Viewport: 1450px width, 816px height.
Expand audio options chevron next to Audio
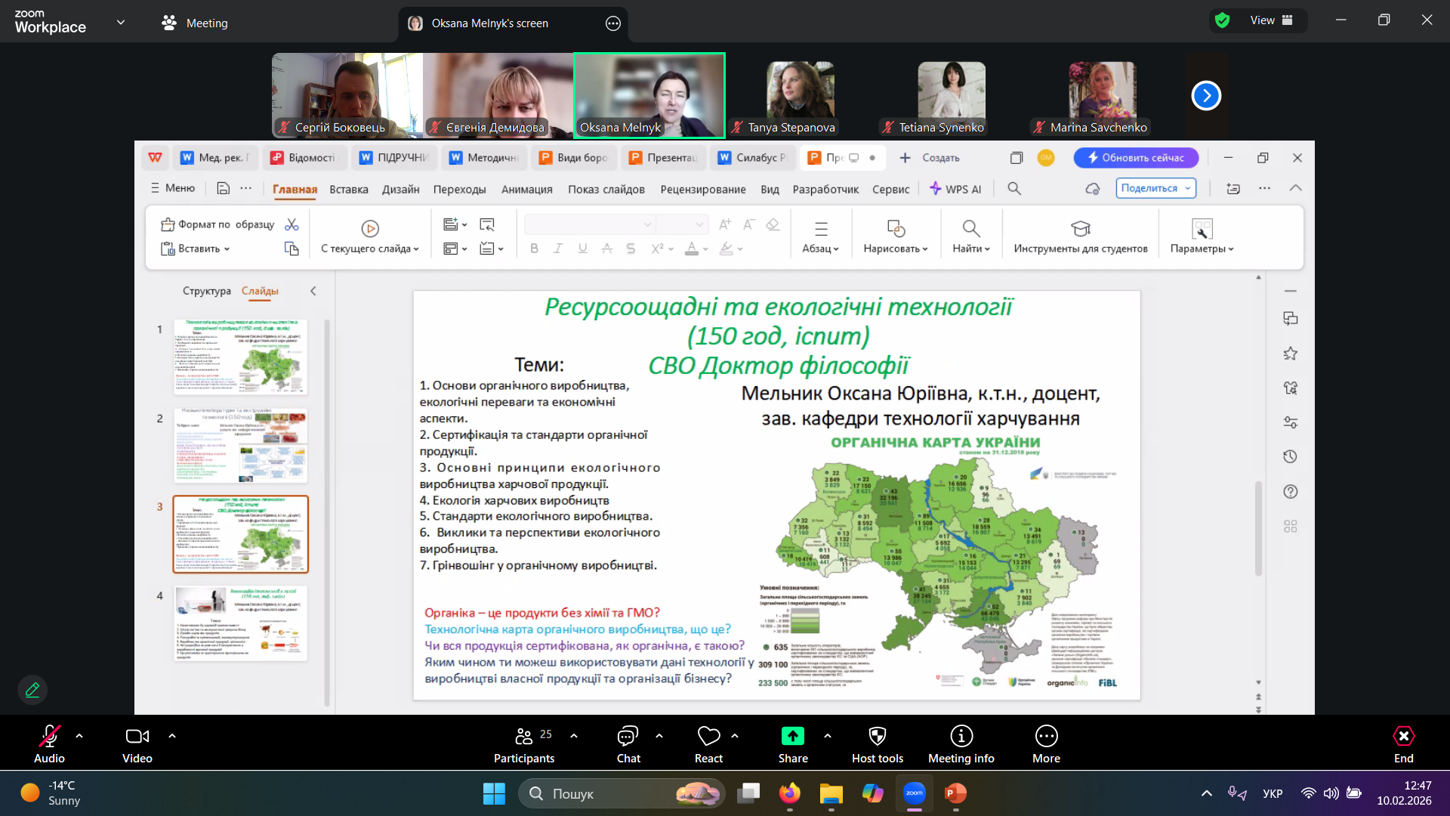tap(79, 735)
